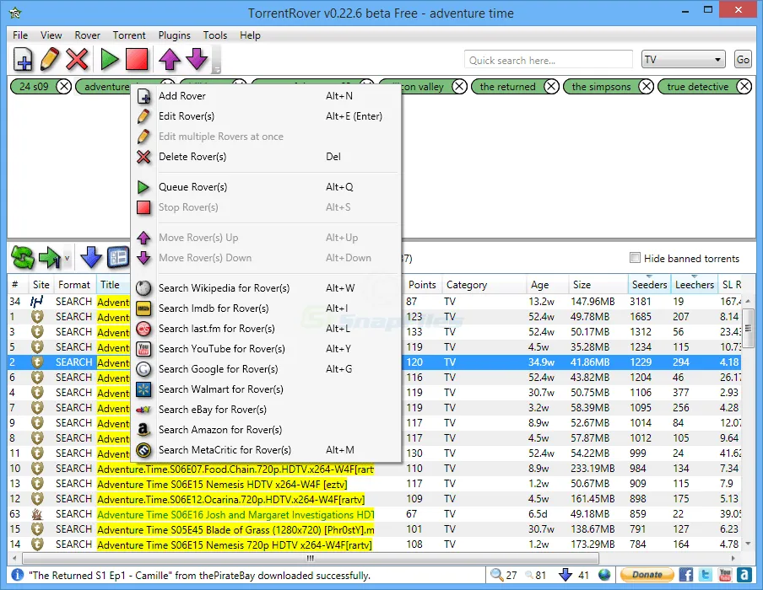Image resolution: width=763 pixels, height=590 pixels.
Task: Click the vertical scrollbar down arrow
Action: (748, 544)
